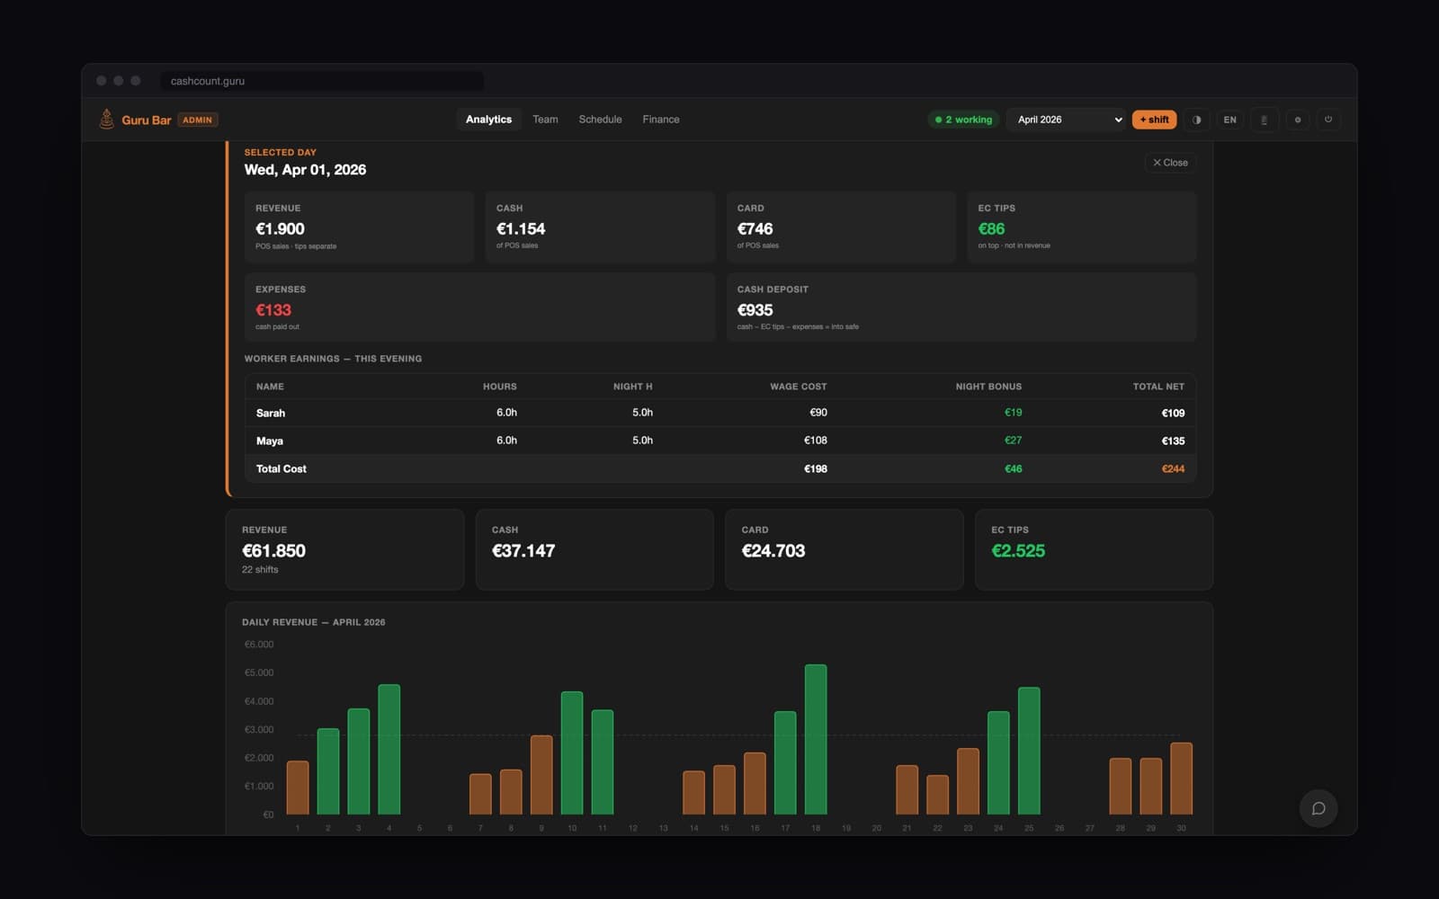1439x899 pixels.
Task: Click the Total Net column header
Action: [x=1158, y=387]
